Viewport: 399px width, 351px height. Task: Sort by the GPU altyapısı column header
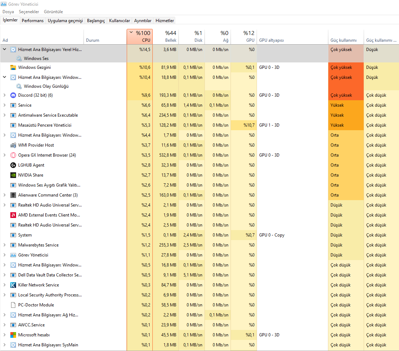click(x=292, y=36)
